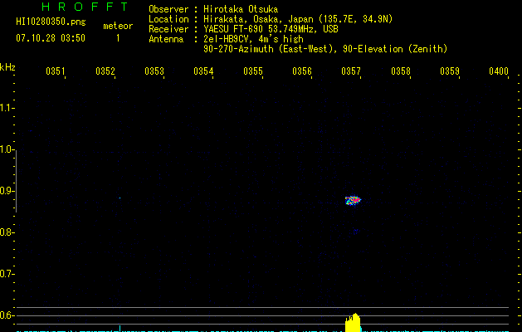Select the file name HI10280350.png
522x332 pixels.
pyautogui.click(x=51, y=22)
